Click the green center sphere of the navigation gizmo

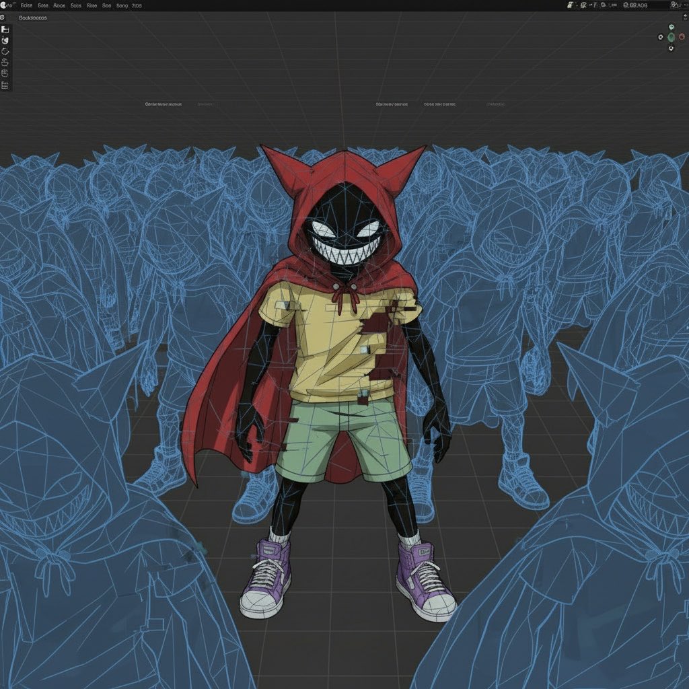[x=671, y=38]
